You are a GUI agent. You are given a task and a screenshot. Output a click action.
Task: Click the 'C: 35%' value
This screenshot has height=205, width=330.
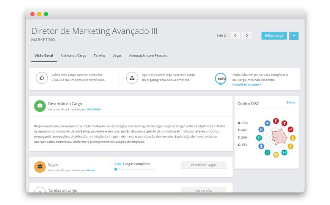tap(243, 145)
